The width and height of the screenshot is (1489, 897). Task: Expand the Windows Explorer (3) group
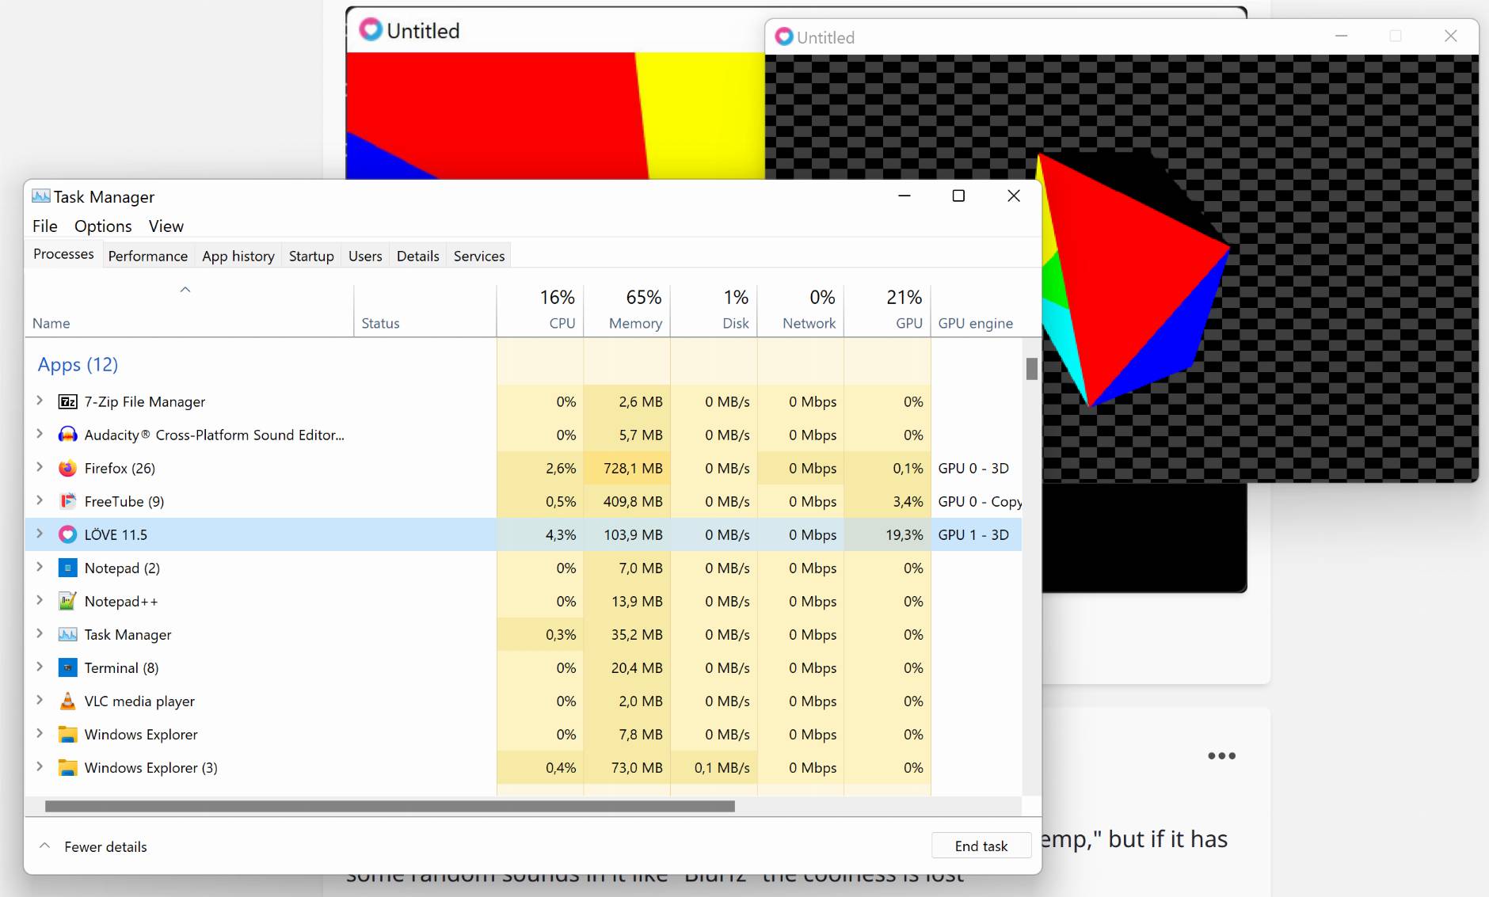[x=40, y=767]
